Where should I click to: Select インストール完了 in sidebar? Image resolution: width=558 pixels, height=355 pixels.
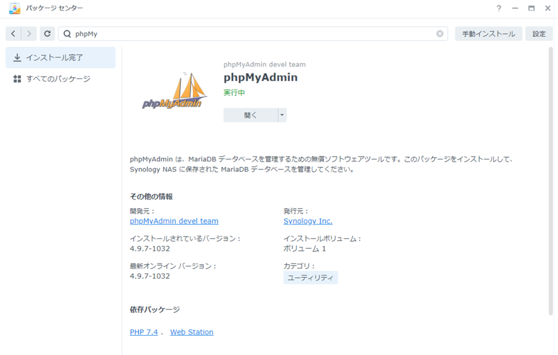point(60,58)
